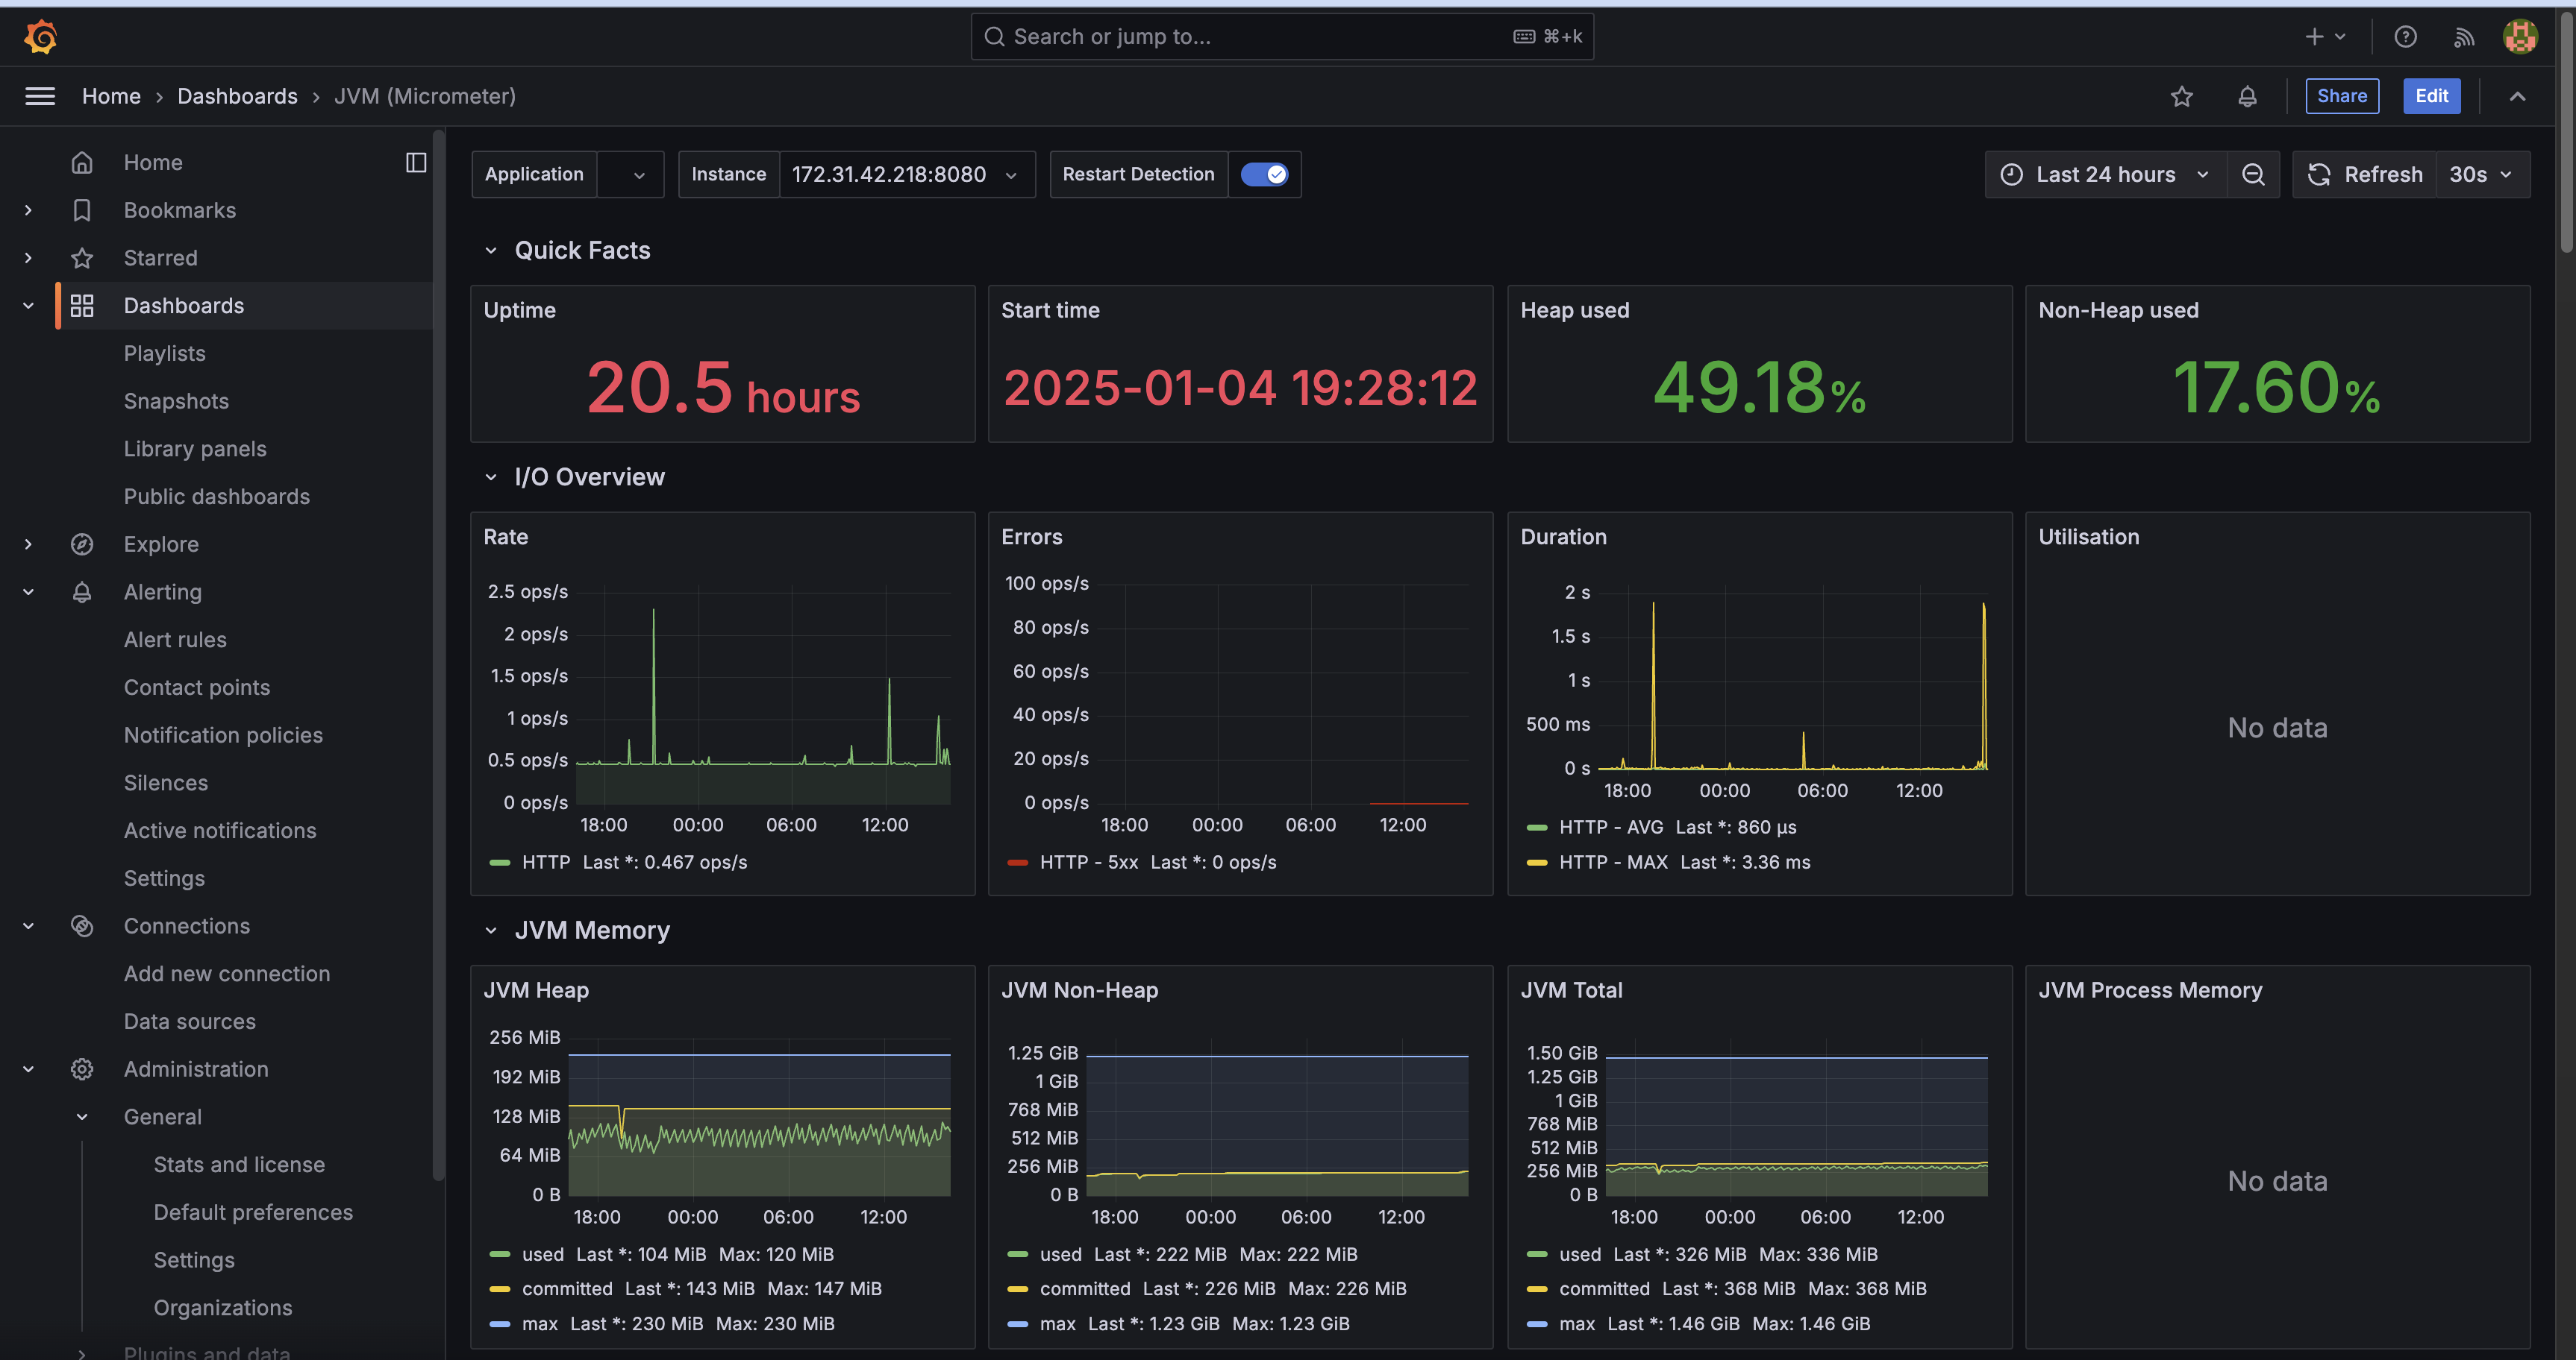
Task: Open Snapshots in the sidebar
Action: pos(176,400)
